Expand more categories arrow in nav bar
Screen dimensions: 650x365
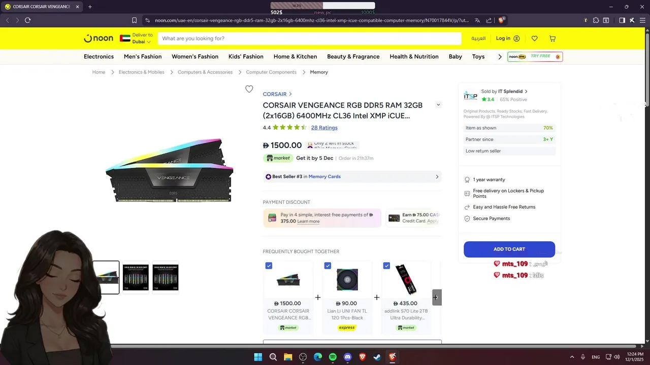(x=500, y=57)
